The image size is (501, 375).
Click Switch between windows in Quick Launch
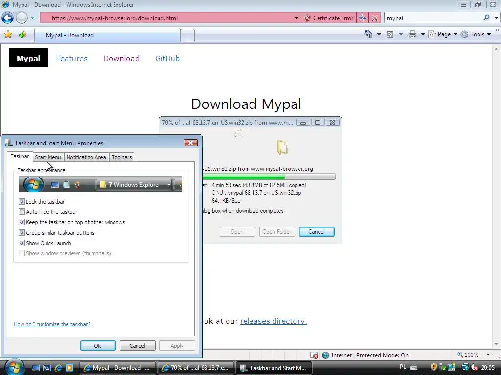(x=46, y=368)
